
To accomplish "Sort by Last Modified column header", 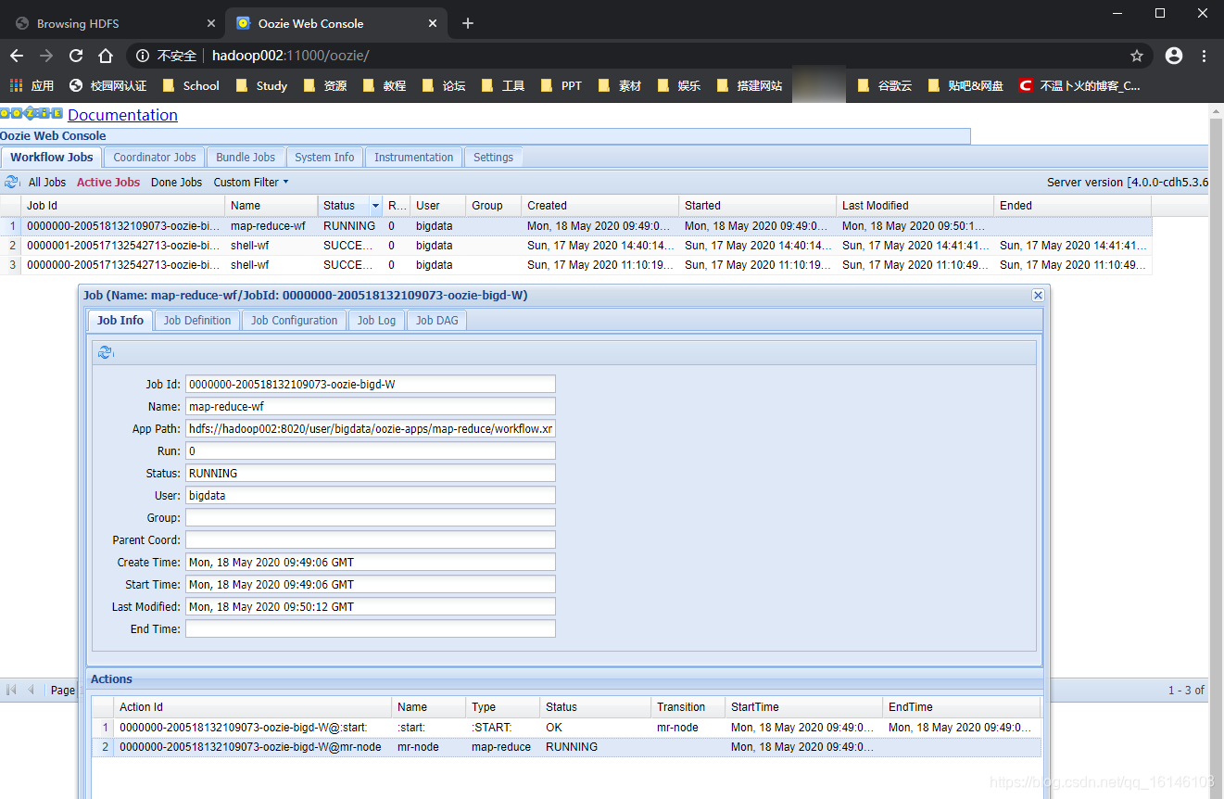I will 915,206.
